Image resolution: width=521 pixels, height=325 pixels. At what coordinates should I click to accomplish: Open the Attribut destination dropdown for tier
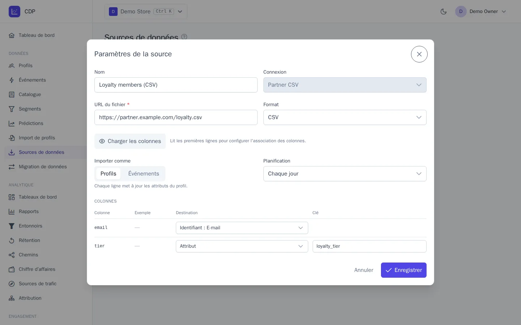[x=242, y=246]
